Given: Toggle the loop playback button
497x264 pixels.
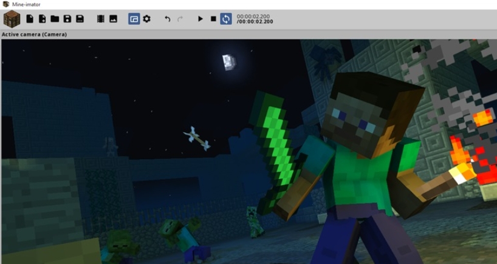Looking at the screenshot, I should [225, 19].
